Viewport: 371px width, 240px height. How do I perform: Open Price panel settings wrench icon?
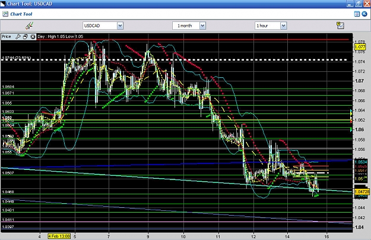tap(18, 37)
